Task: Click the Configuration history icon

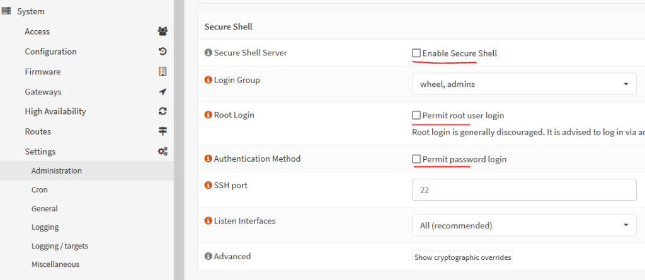Action: click(x=163, y=52)
